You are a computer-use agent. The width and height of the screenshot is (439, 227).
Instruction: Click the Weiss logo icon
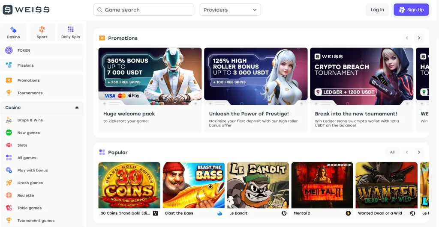click(x=8, y=9)
